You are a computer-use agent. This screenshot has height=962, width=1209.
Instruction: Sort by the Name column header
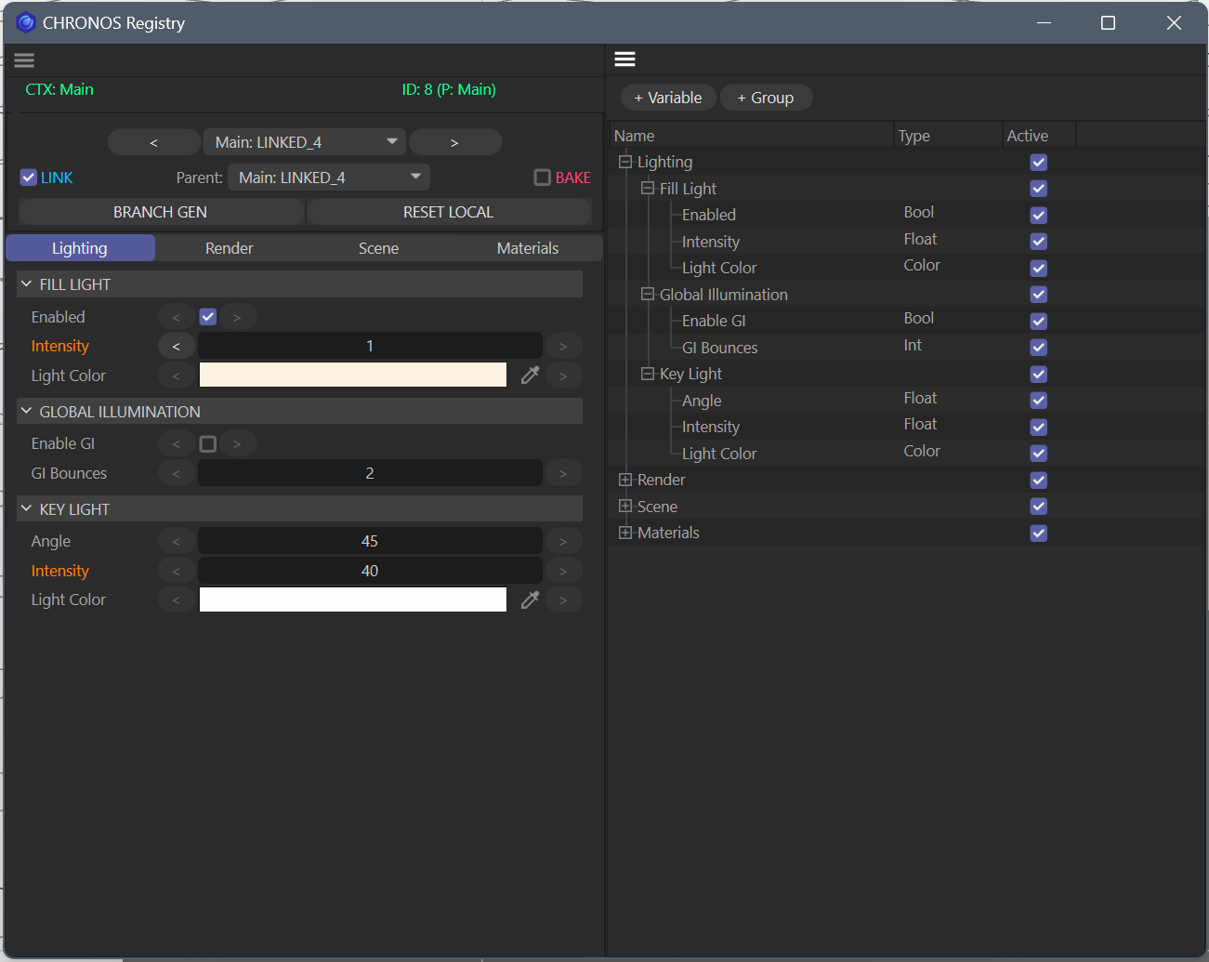[751, 136]
